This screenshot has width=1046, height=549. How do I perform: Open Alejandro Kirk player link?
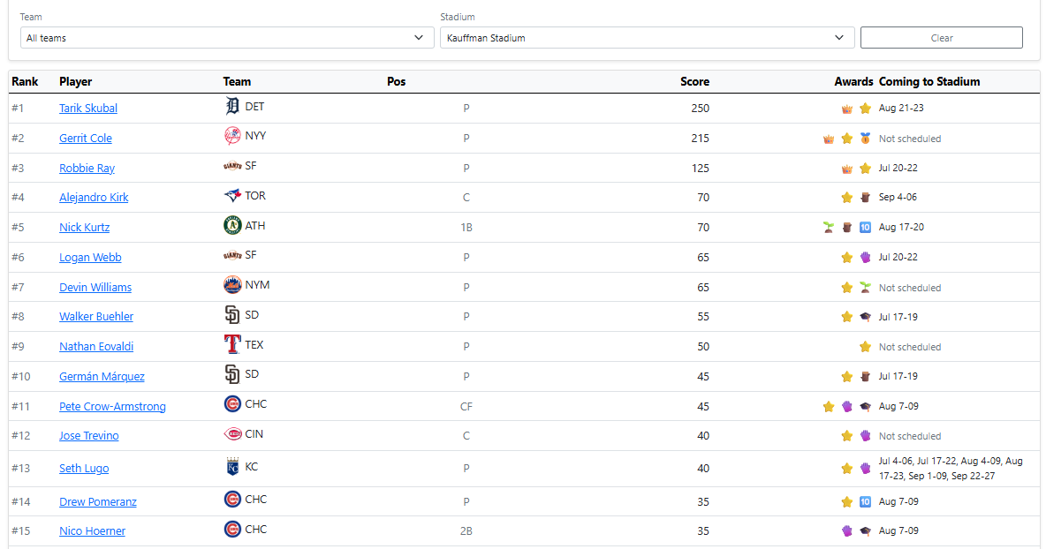pos(94,197)
